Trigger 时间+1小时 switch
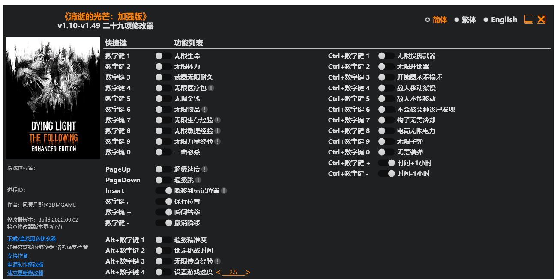This screenshot has width=557, height=279. (386, 163)
